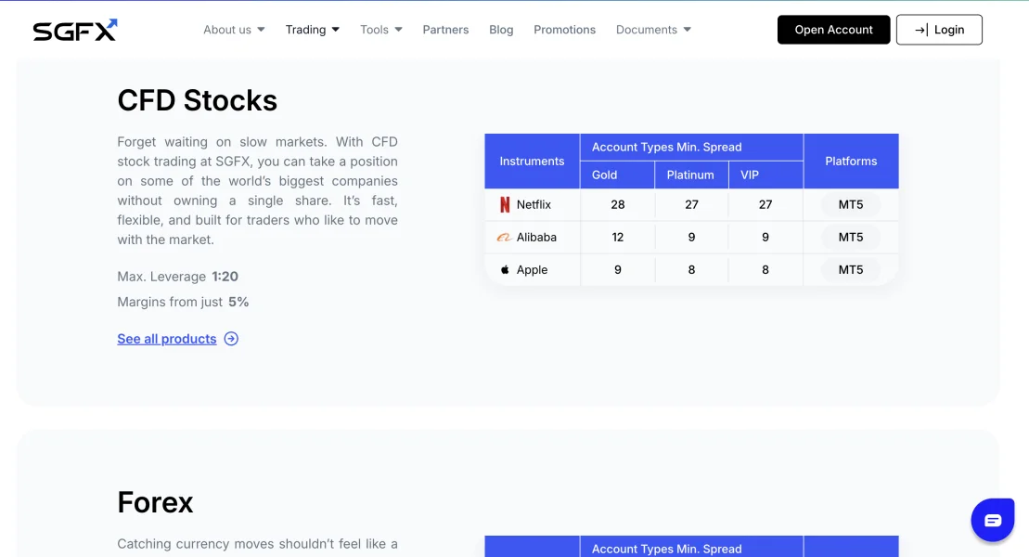This screenshot has width=1029, height=557.
Task: Select the Platinum column header
Action: click(690, 175)
